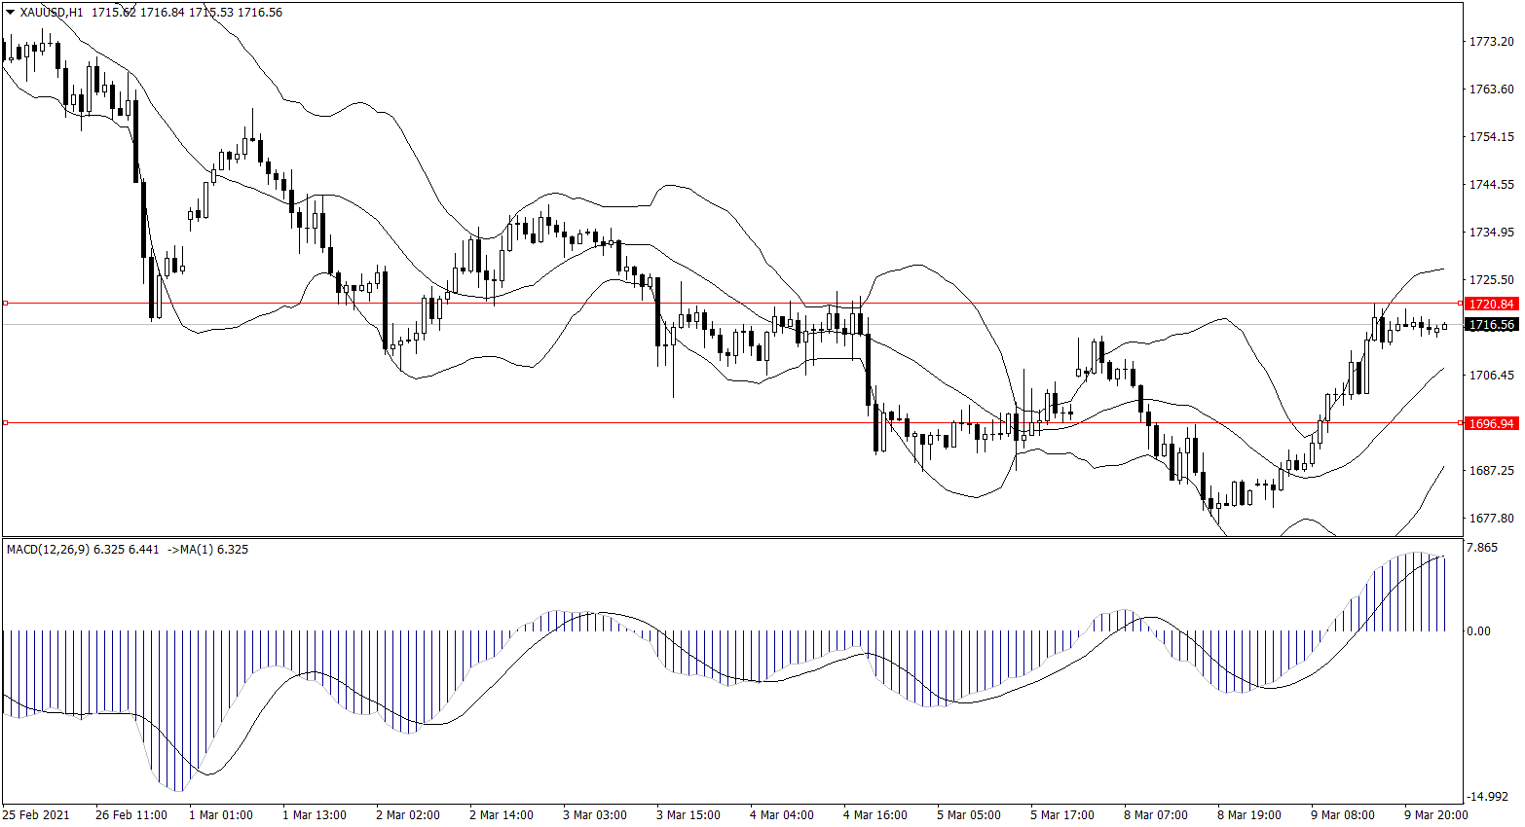
Task: Click left anchor square of 1720.84 line
Action: [5, 304]
